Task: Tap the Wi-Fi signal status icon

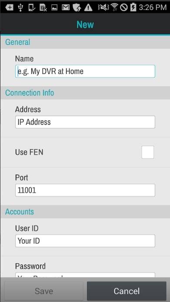Action: (x=114, y=7)
